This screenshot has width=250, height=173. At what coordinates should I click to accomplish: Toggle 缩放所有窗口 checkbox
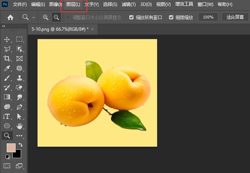point(131,17)
